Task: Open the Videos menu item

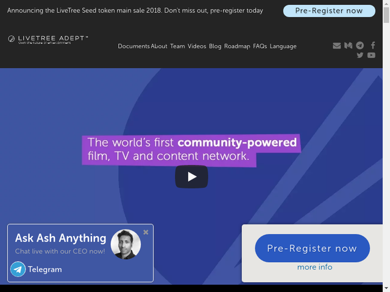Action: [197, 46]
